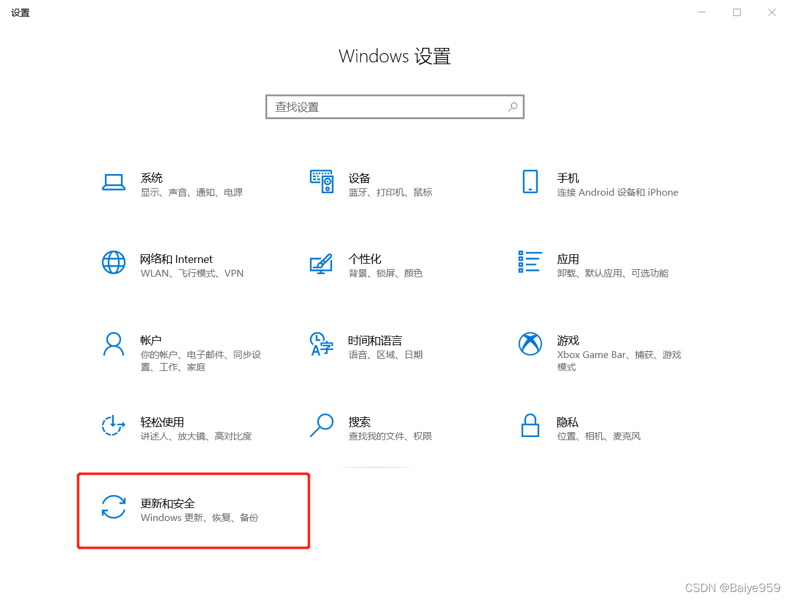The height and width of the screenshot is (600, 790).
Task: Close the 设置 window
Action: coord(772,12)
